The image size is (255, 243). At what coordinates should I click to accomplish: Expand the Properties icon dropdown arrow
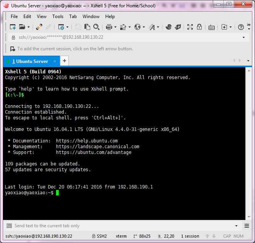pyautogui.click(x=68, y=27)
